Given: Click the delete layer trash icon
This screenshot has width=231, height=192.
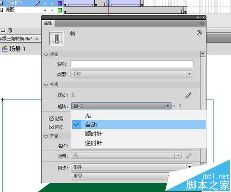Looking at the screenshot, I should pos(10,30).
